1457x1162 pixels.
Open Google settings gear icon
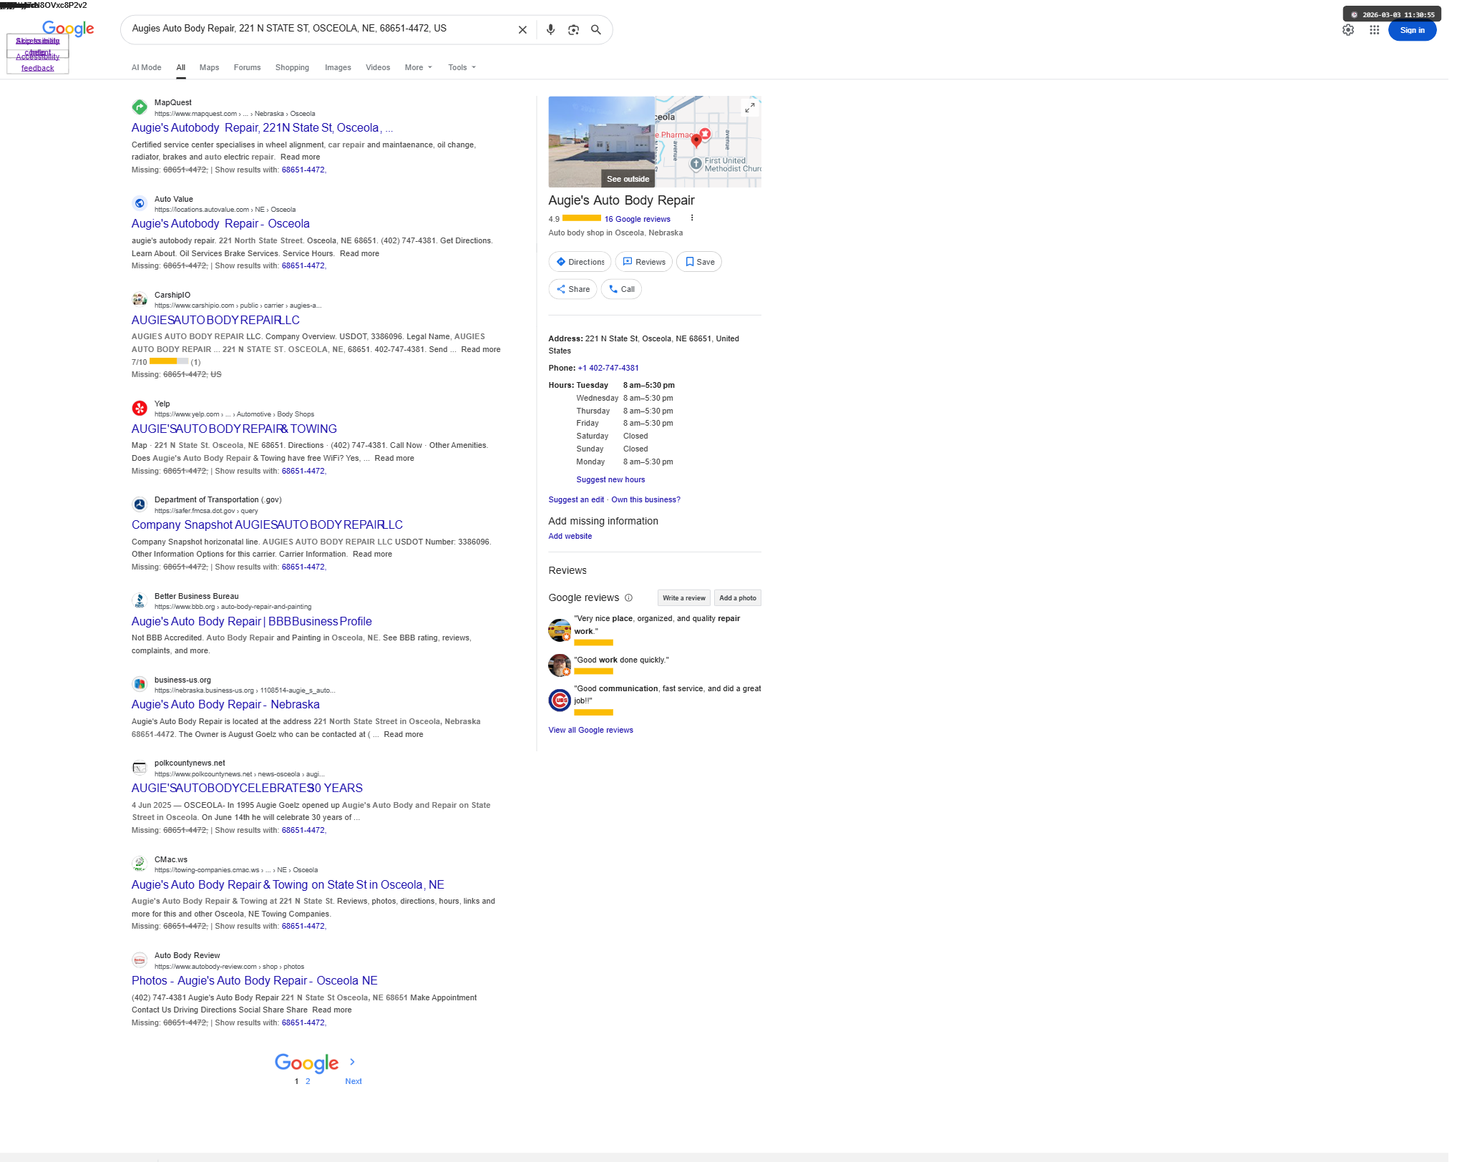(x=1348, y=30)
